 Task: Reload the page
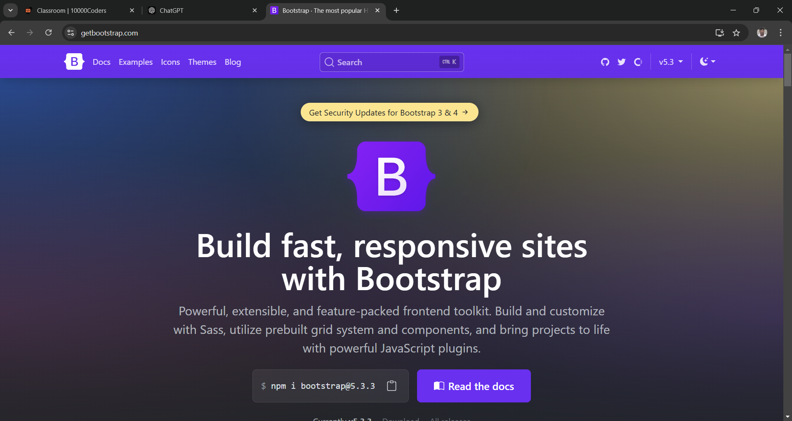pos(48,33)
